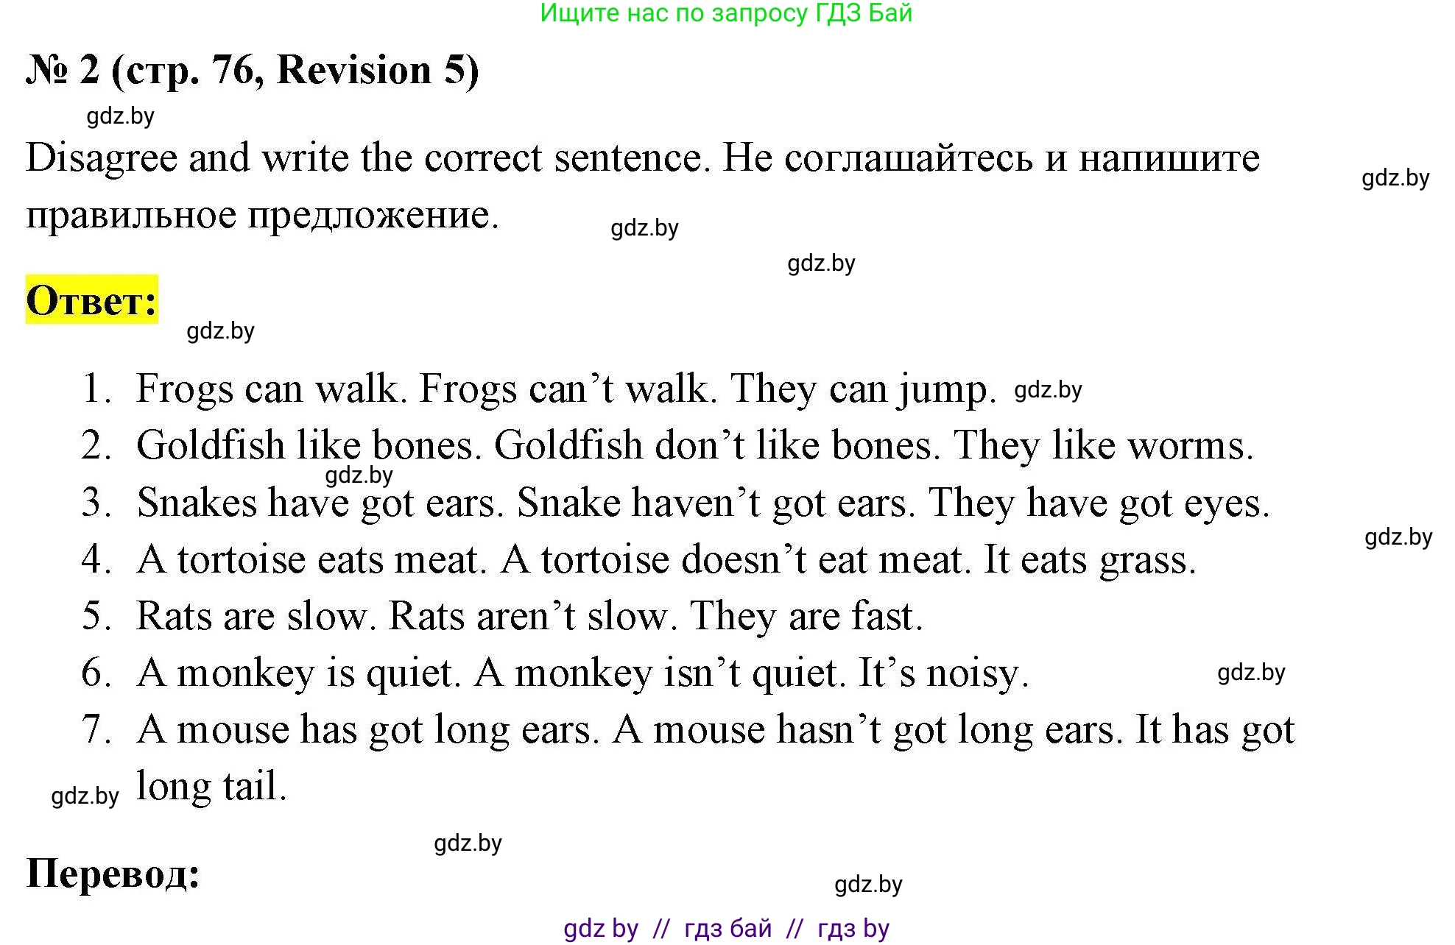Click answer line 6 about a monkey
Viewport: 1455px width, 945px height.
click(x=582, y=673)
